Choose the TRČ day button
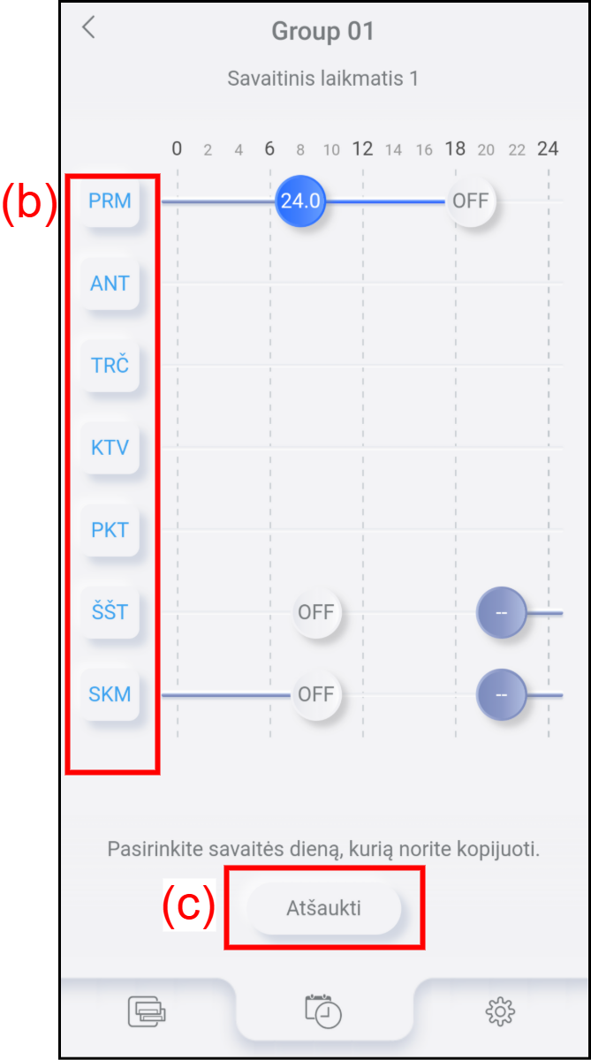 110,365
